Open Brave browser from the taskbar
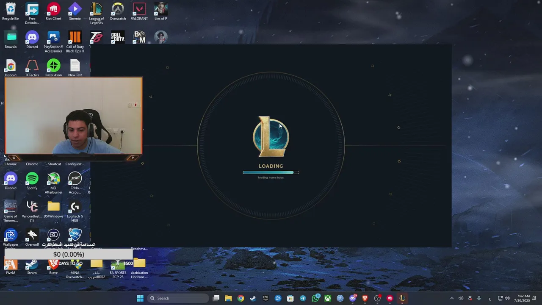This screenshot has height=305, width=542. coord(365,298)
